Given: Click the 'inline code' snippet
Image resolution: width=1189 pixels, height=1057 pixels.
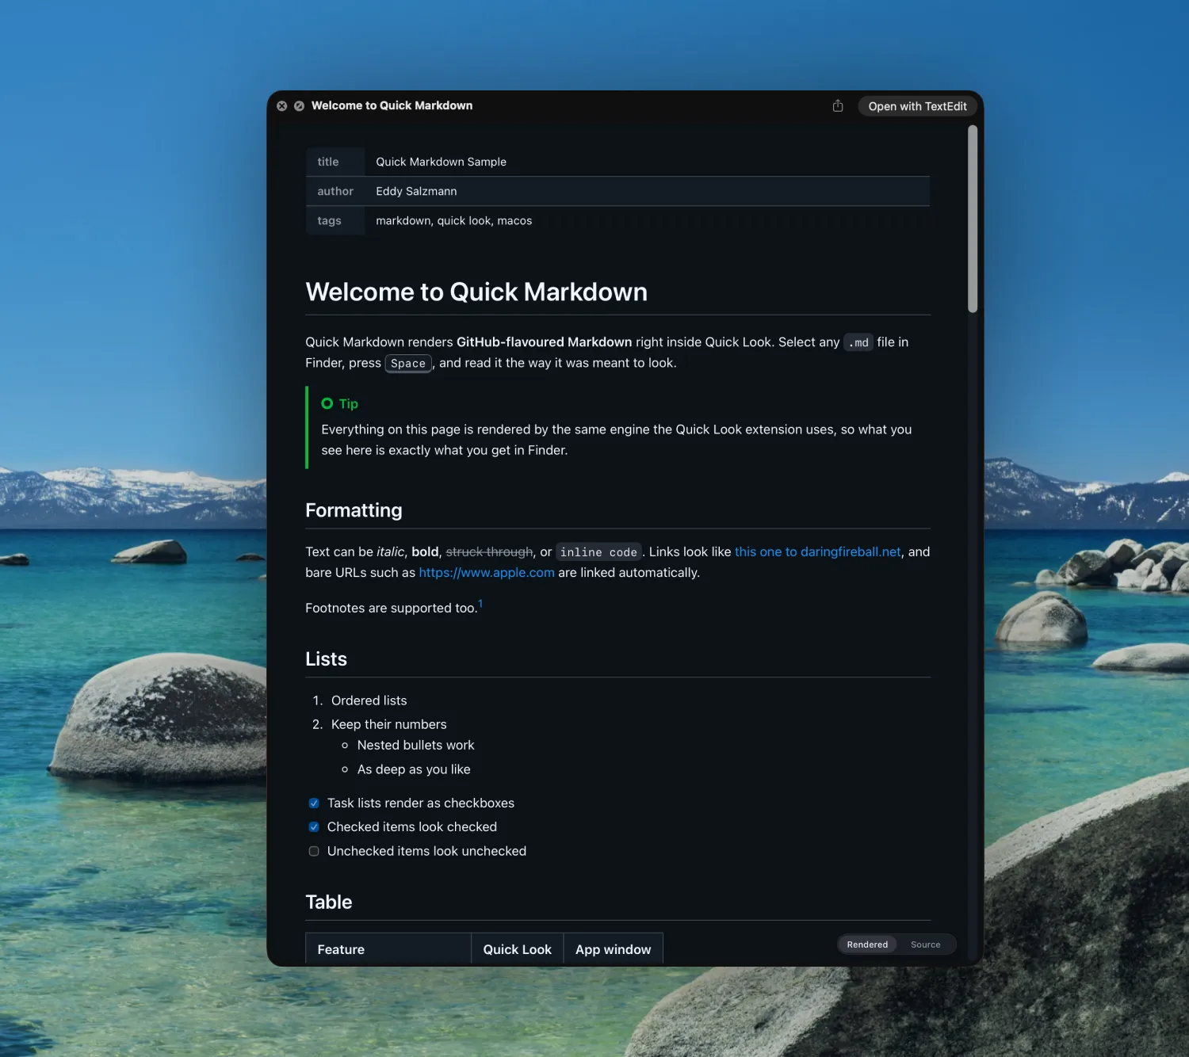Looking at the screenshot, I should click(598, 552).
